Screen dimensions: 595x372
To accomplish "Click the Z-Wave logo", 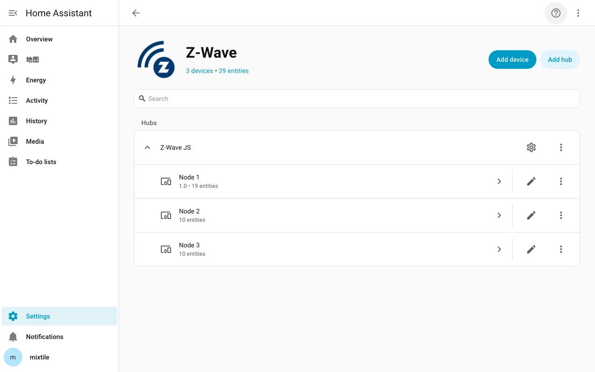I will point(156,60).
